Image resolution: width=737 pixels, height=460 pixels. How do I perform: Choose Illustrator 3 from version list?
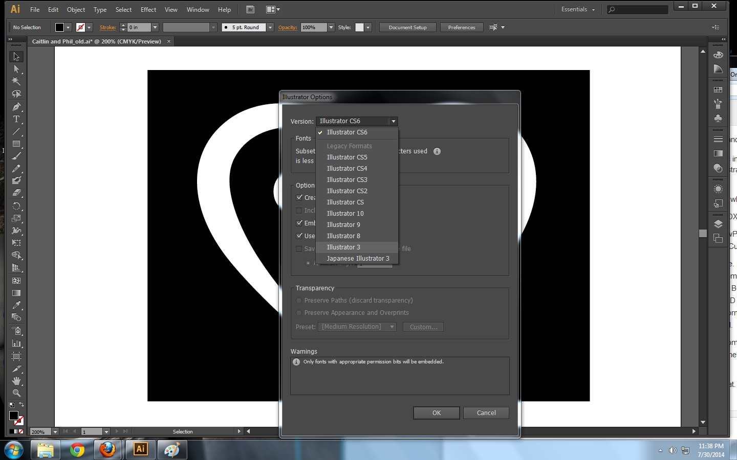click(357, 247)
